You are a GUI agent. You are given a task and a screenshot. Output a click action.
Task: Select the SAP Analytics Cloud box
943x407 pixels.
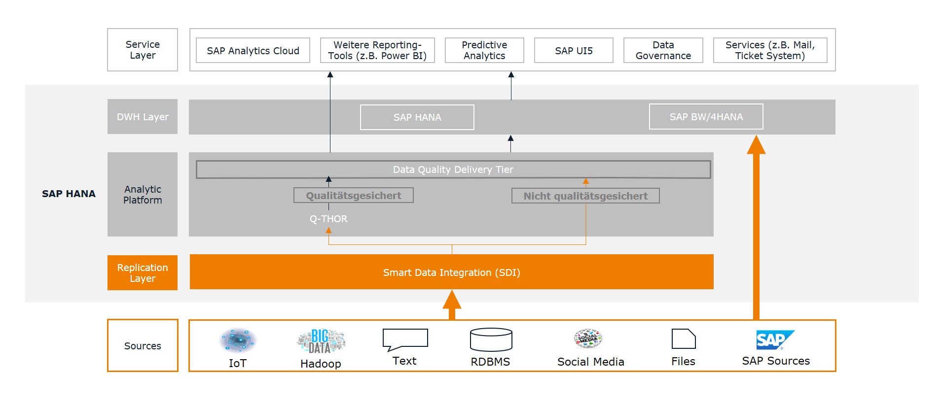[x=253, y=50]
